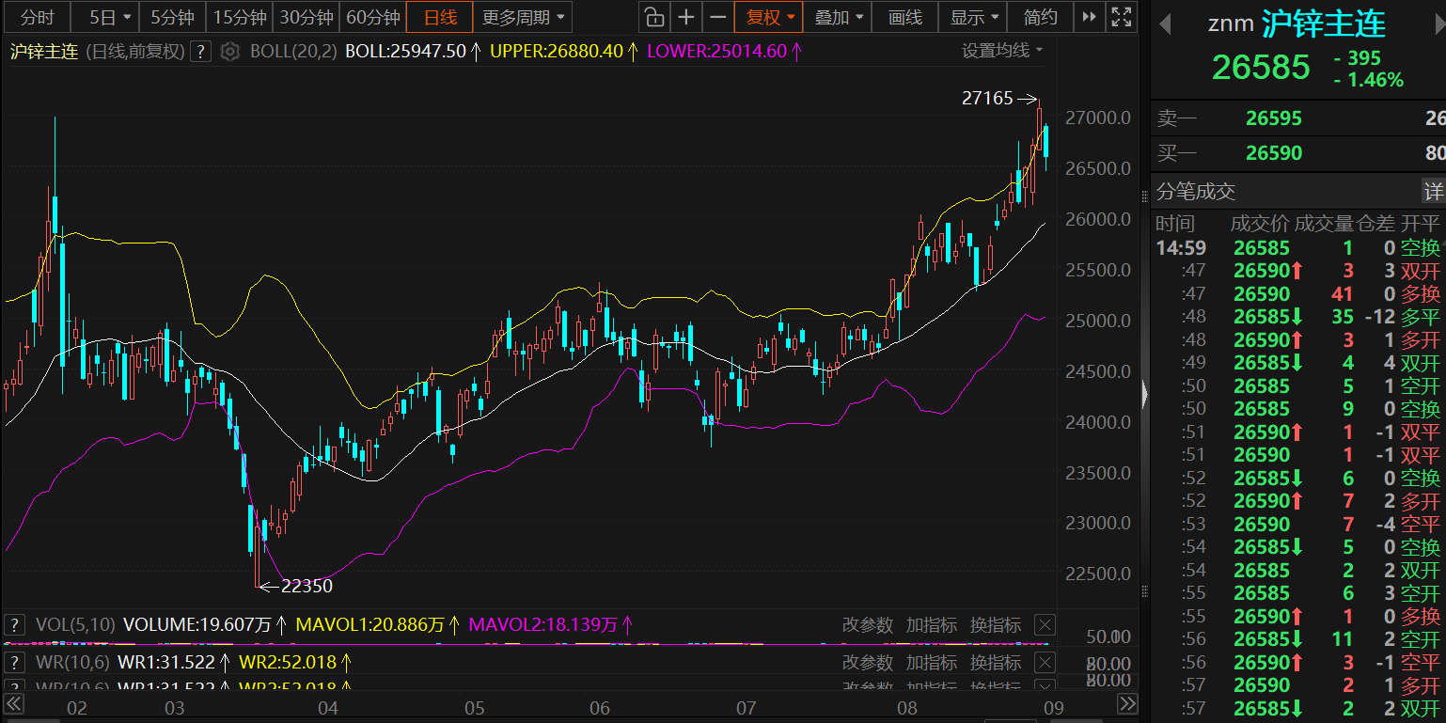Switch to 分时 intraday tab
Image resolution: width=1446 pixels, height=723 pixels.
coord(37,17)
